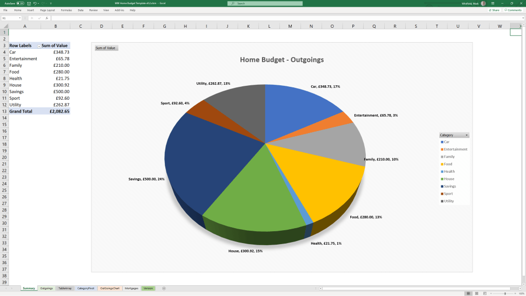
Task: Open the Formulas ribbon tab
Action: tap(66, 9)
